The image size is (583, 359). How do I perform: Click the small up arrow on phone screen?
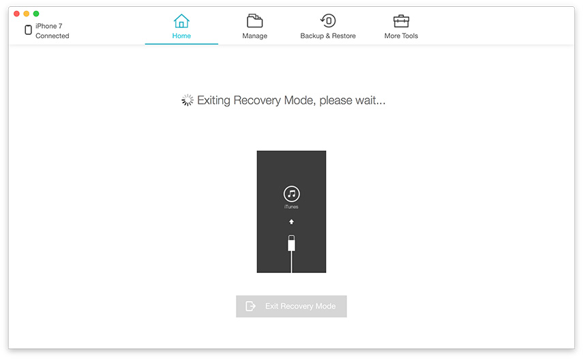point(291,222)
